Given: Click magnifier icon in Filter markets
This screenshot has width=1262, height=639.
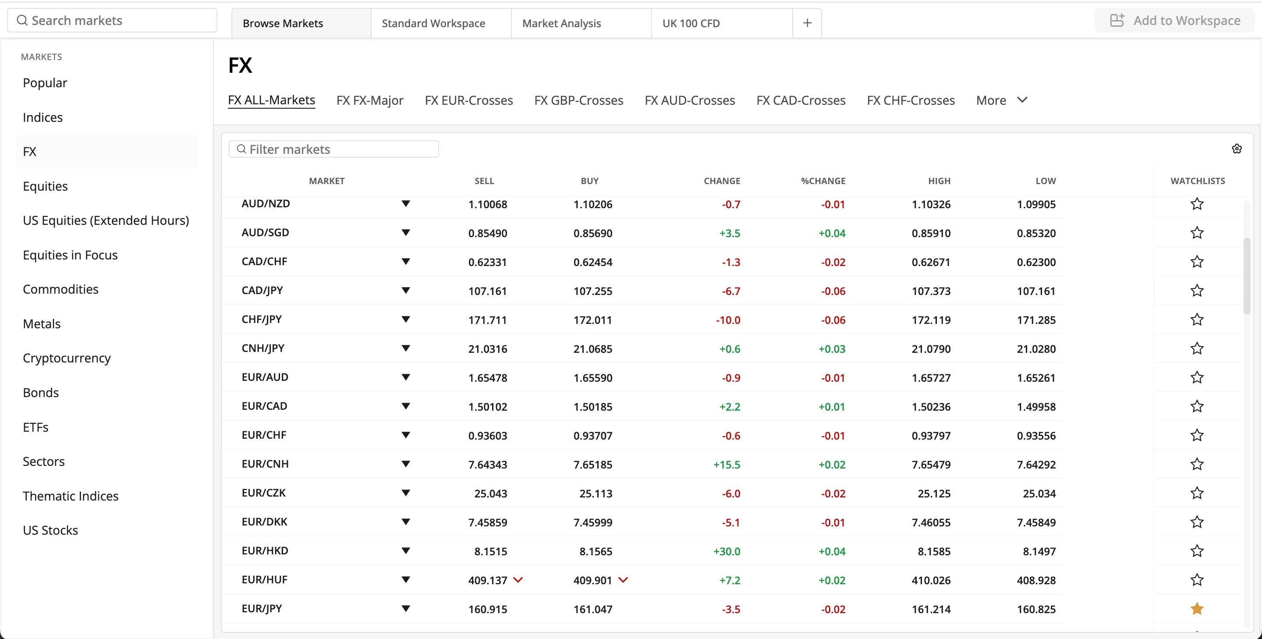Looking at the screenshot, I should (x=241, y=149).
